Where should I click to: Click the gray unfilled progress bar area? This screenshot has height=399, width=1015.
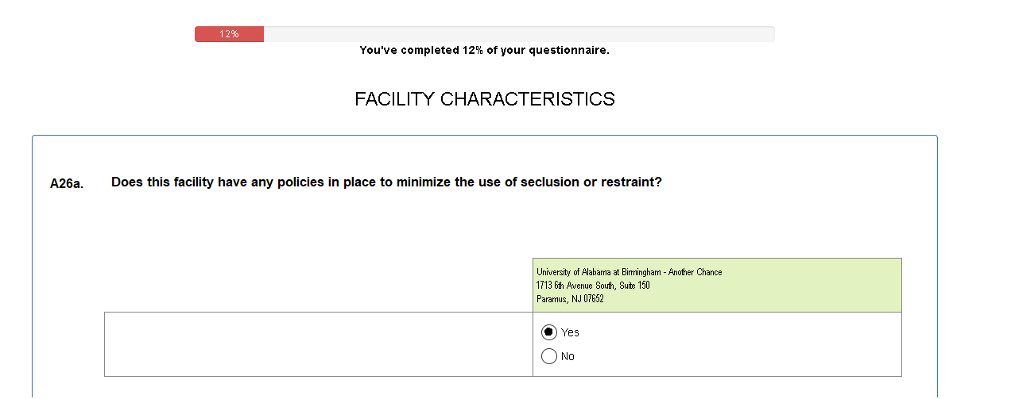[x=517, y=34]
